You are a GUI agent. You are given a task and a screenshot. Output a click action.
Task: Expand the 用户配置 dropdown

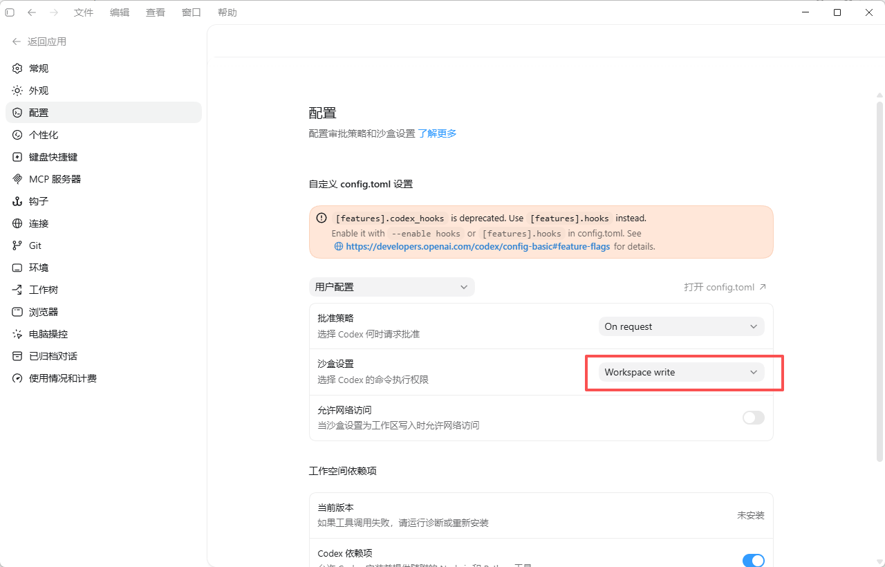coord(391,287)
